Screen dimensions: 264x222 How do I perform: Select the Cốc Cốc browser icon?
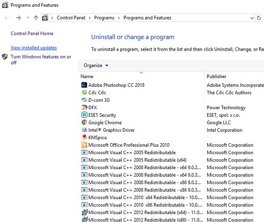[84, 92]
